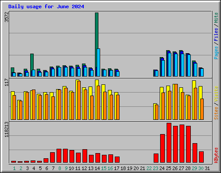Click day 25 on the x-axis
Screen dimensions: 221x173
click(168, 168)
